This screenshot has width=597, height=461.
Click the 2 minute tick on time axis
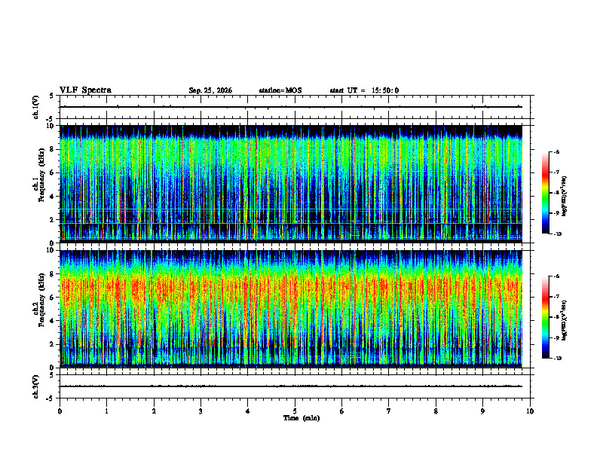(154, 411)
